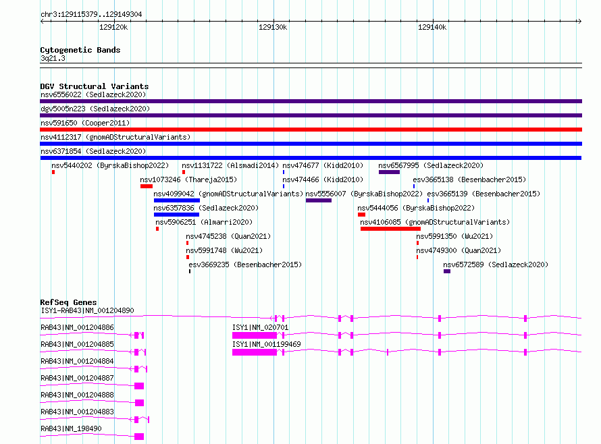This screenshot has height=444, width=601.
Task: Click the DGV Structural Variants track title
Action: (x=95, y=86)
